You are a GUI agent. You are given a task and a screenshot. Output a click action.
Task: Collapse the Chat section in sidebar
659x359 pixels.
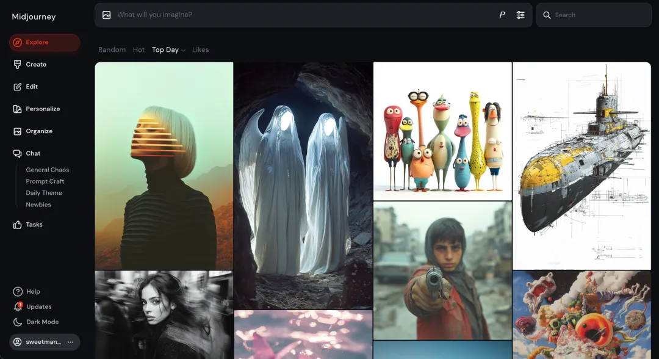(32, 153)
